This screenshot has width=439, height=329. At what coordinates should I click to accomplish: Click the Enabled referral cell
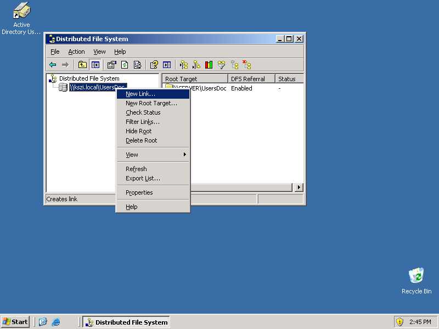point(241,88)
